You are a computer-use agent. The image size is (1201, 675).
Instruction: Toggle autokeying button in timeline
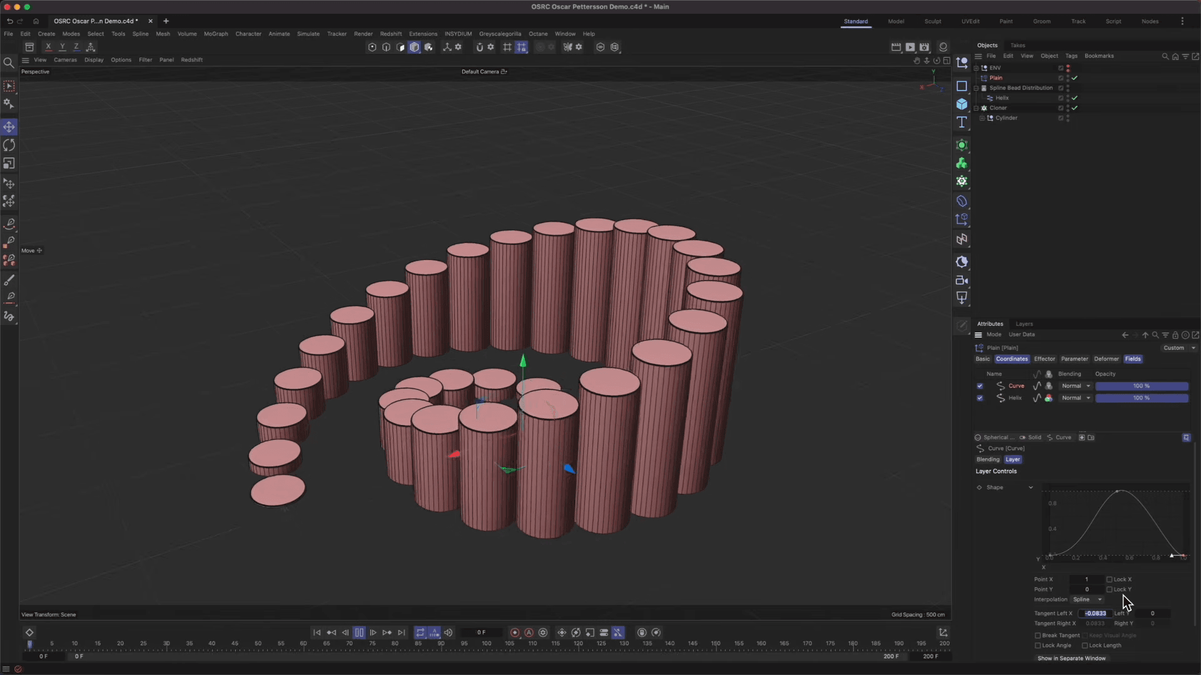tap(529, 632)
